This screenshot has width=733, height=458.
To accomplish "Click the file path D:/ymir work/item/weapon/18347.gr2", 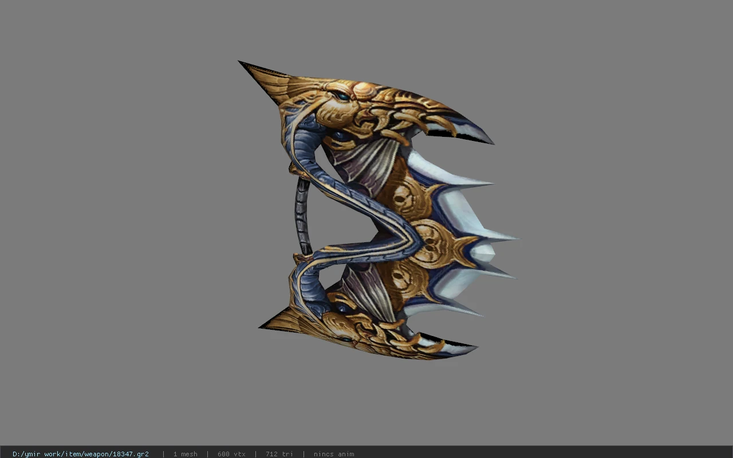I will pos(81,454).
